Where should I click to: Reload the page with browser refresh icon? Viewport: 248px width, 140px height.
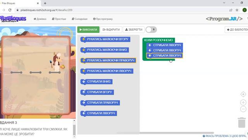pyautogui.click(x=10, y=10)
